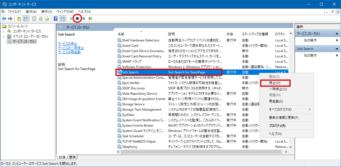Screen dimensions: 341x167
Task: Switch to the 標準 tab at bottom
Action: pos(73,157)
